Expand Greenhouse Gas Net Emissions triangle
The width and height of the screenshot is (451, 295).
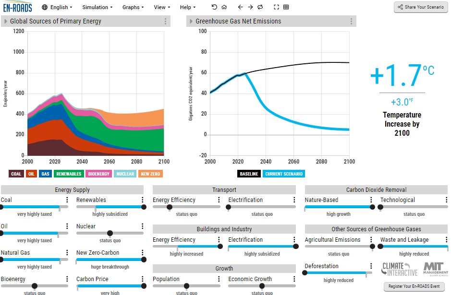pos(191,21)
